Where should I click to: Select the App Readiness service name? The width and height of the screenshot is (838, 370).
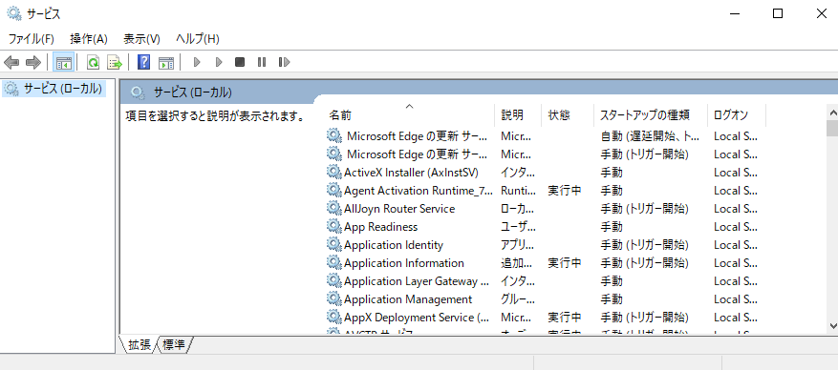pos(380,227)
